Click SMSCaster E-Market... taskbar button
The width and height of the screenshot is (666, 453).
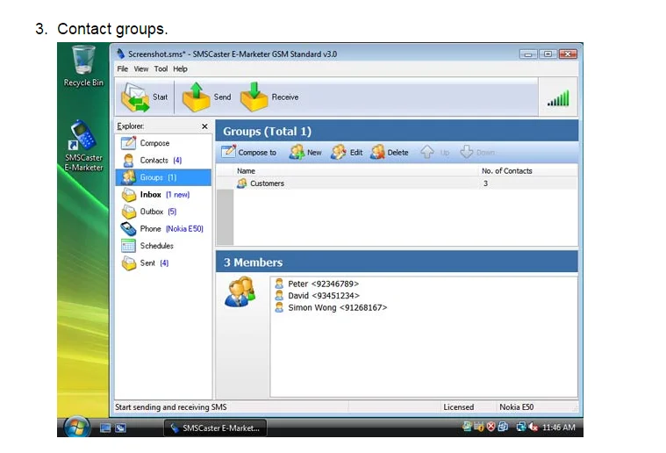(x=215, y=428)
